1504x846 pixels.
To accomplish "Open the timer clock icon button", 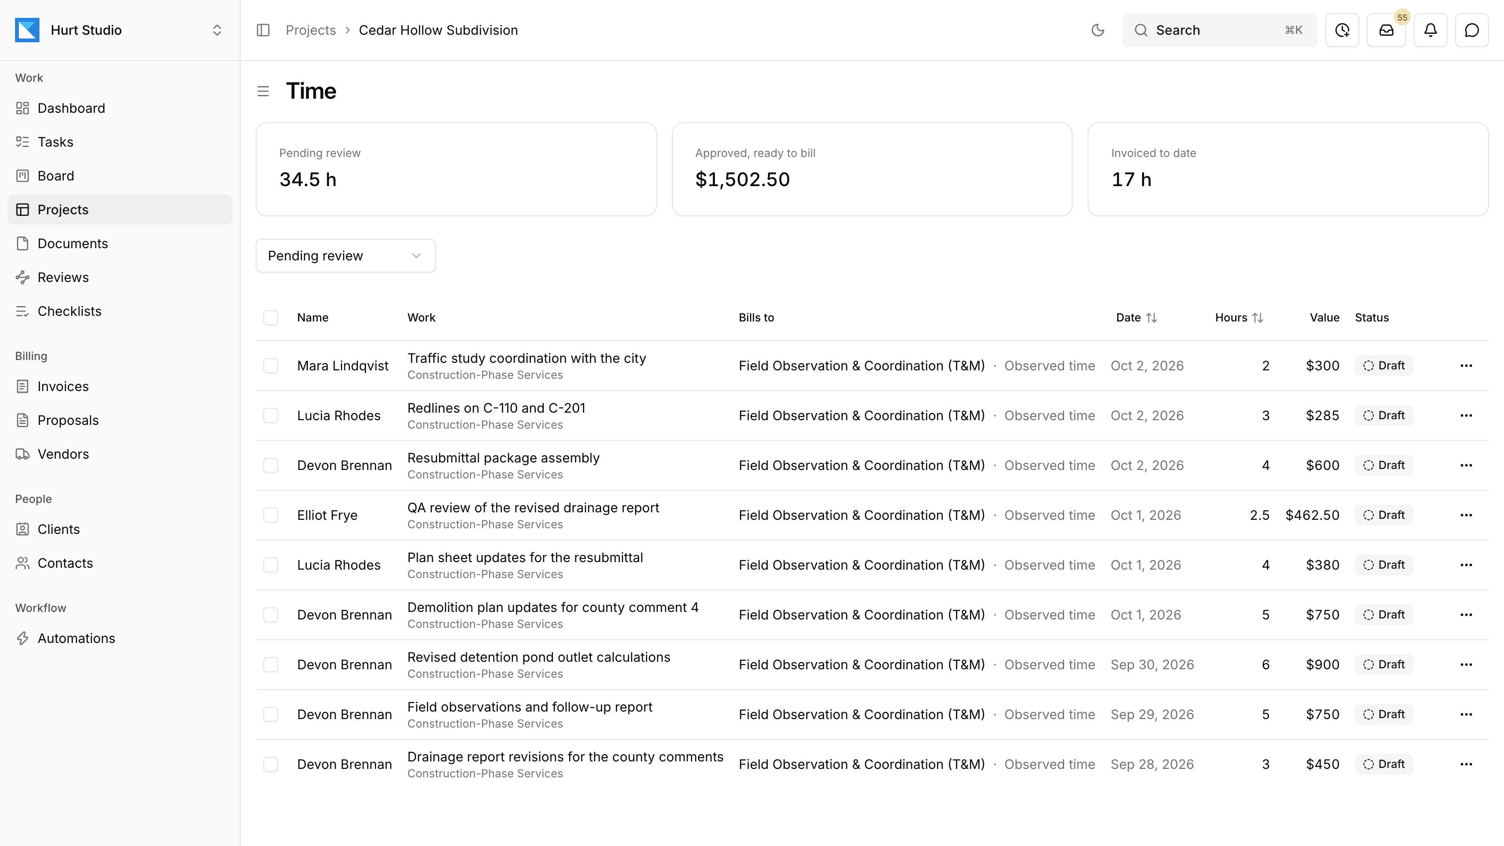I will [1342, 30].
